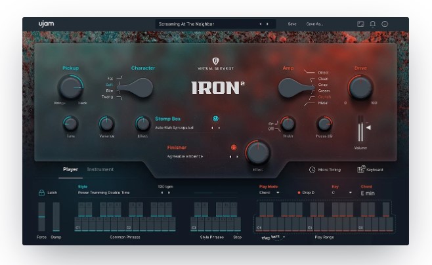Choose previous Style with left arrow
The image size is (432, 265).
[x=162, y=193]
